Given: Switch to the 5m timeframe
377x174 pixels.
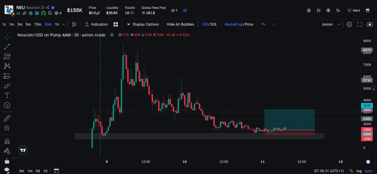Looking at the screenshot, I should (28, 24).
